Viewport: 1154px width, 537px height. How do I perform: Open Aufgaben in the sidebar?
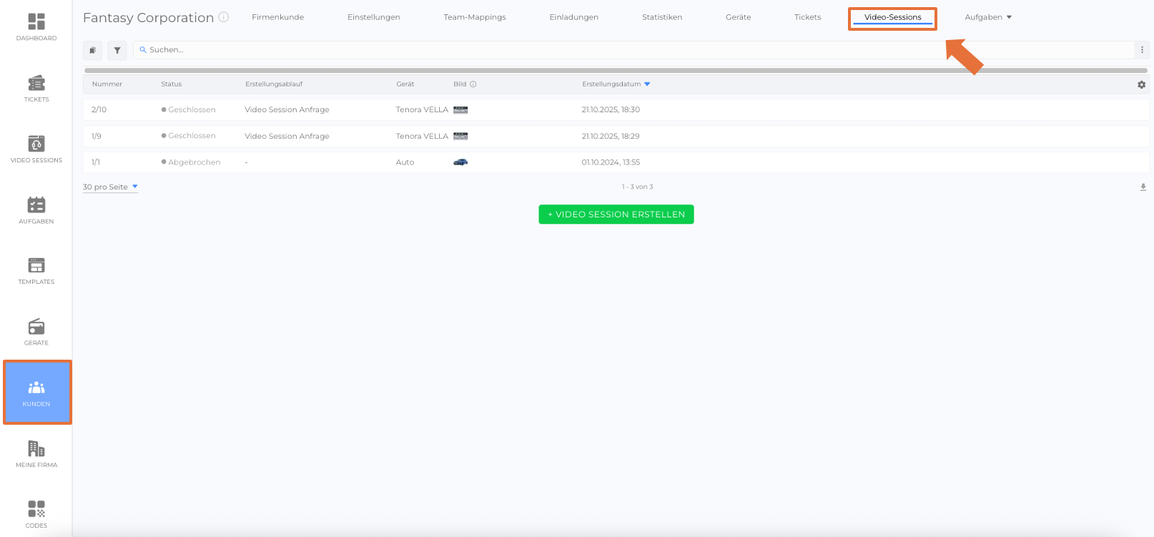pyautogui.click(x=36, y=210)
